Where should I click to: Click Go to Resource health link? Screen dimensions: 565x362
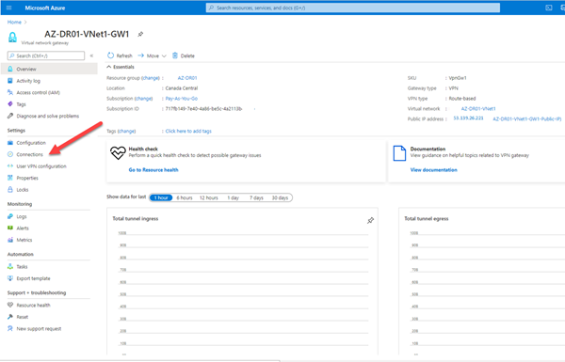(153, 170)
